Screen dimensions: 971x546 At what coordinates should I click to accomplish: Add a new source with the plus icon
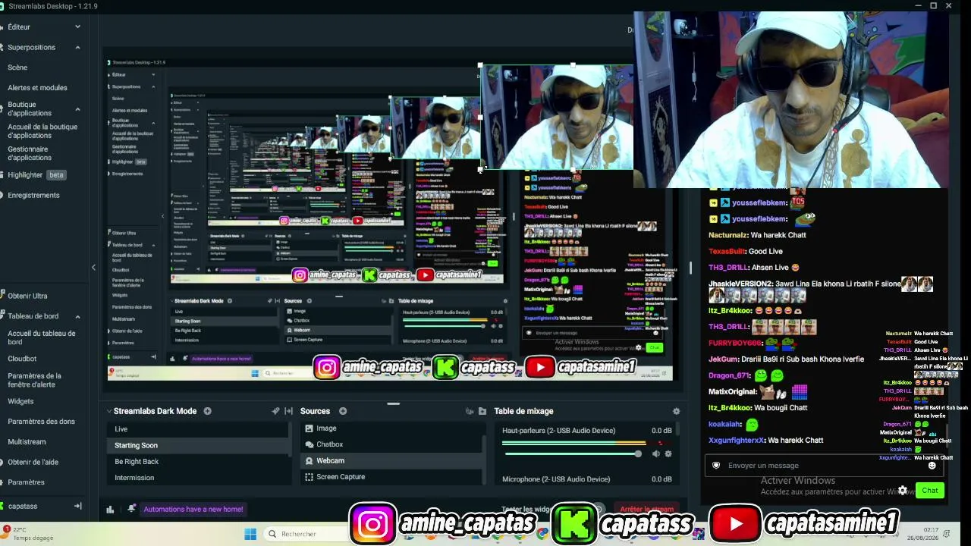[343, 411]
